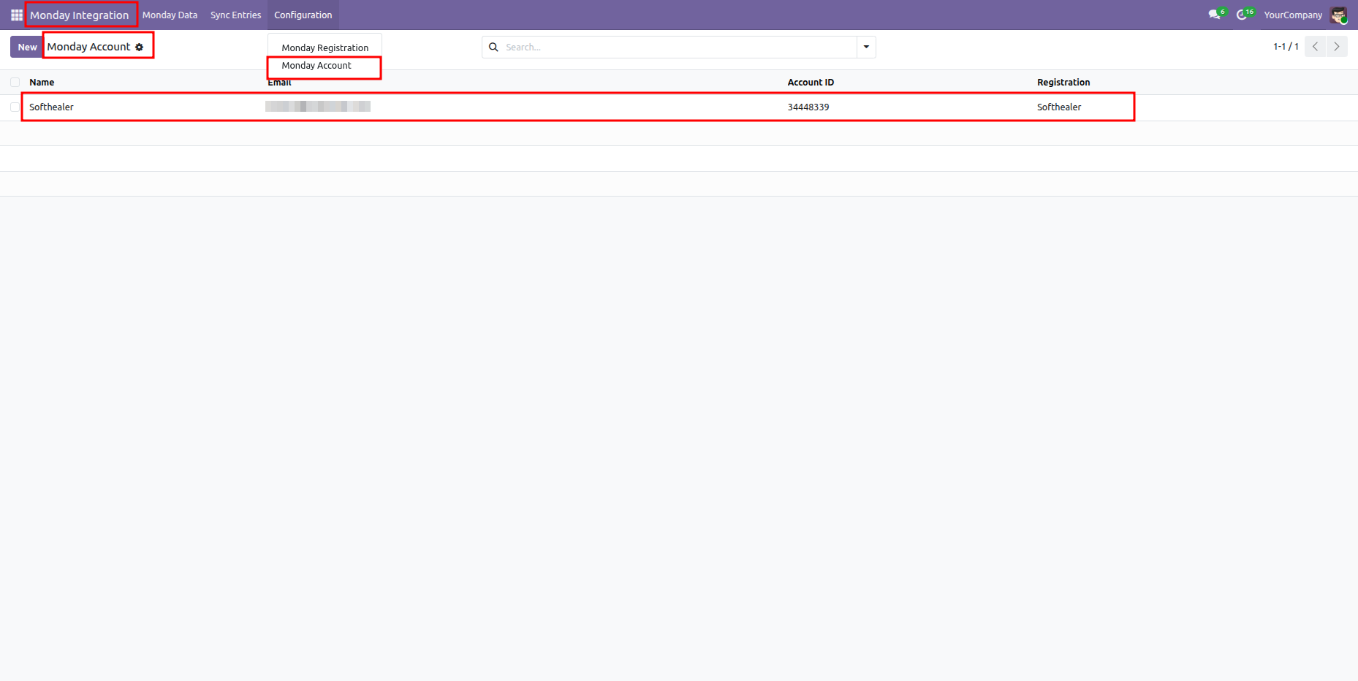Go to the previous page arrow
Image resolution: width=1358 pixels, height=681 pixels.
coord(1315,46)
